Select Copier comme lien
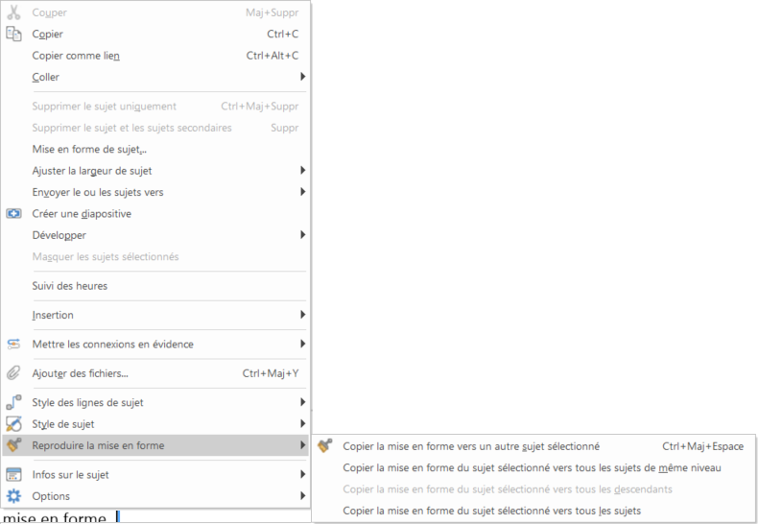Screen dimensions: 758x524 (76, 56)
